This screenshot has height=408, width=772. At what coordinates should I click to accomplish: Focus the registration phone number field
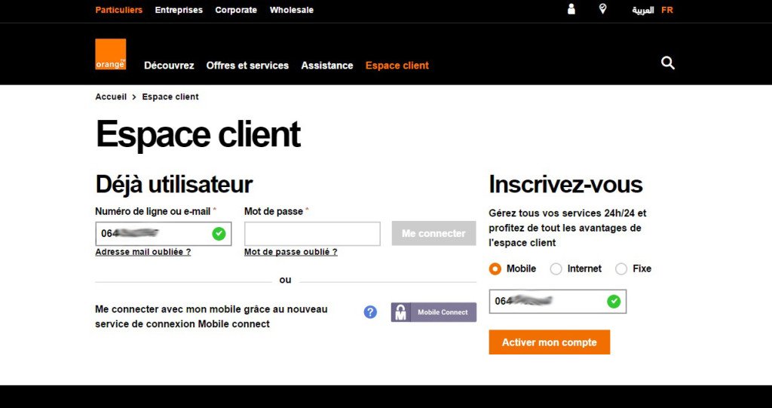pyautogui.click(x=558, y=301)
